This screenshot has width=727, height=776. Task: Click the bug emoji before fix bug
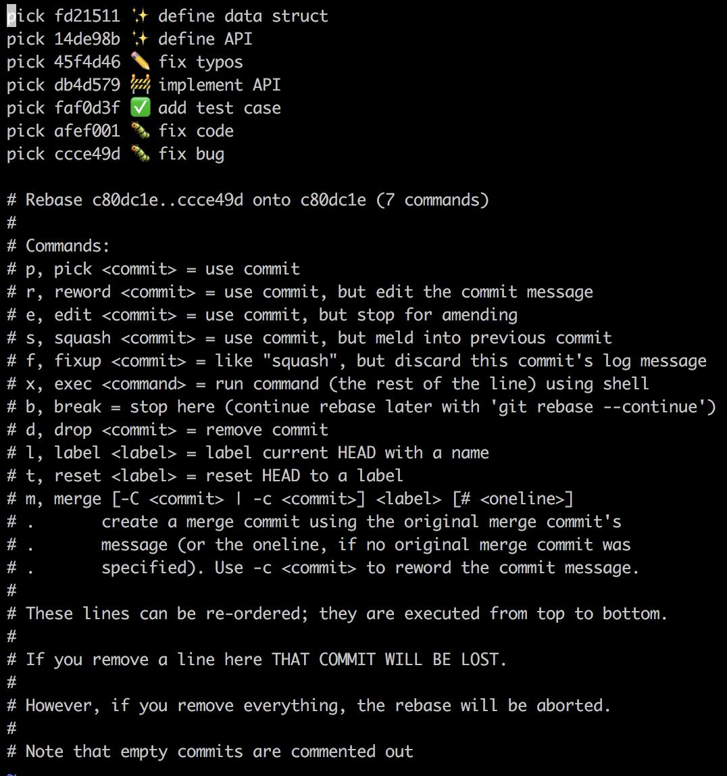(140, 154)
